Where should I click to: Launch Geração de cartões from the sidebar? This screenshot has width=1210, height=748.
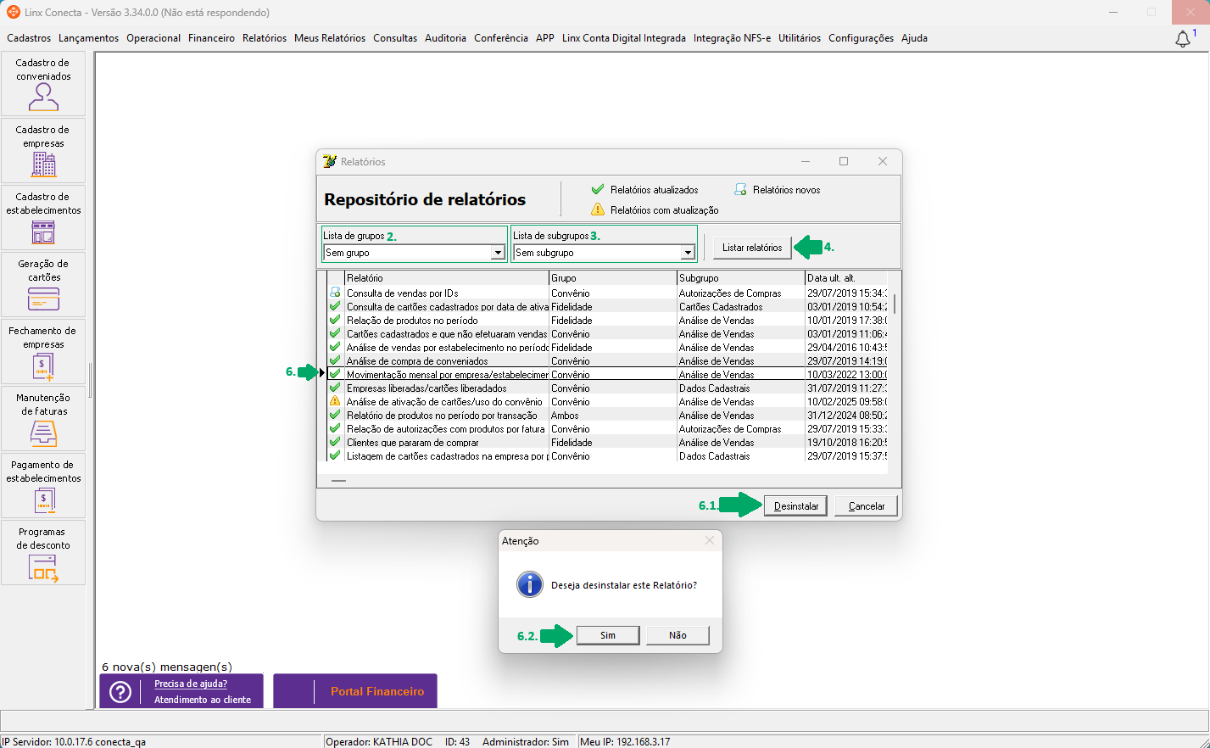pyautogui.click(x=43, y=285)
